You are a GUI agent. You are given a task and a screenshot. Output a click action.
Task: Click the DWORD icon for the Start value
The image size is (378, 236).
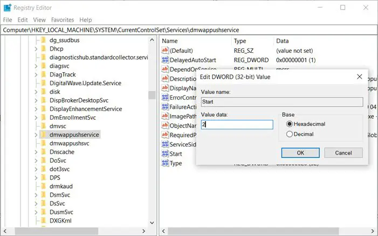pyautogui.click(x=165, y=154)
